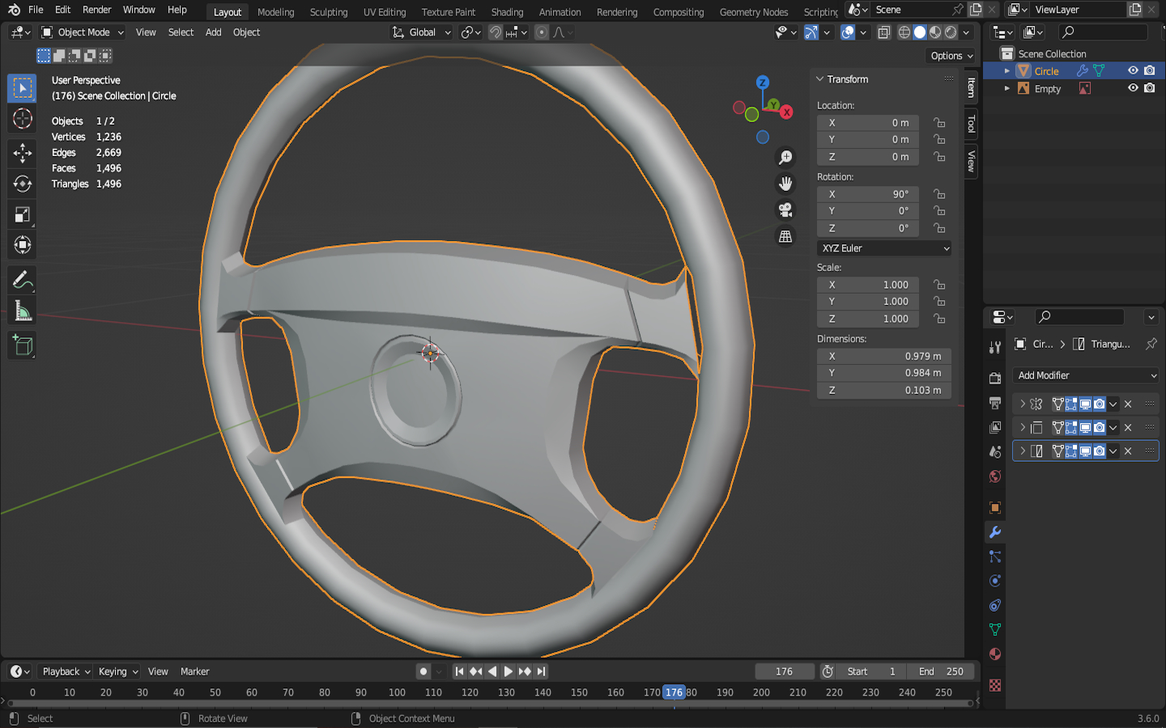Hide the Circle object in viewport
The height and width of the screenshot is (728, 1166).
click(1133, 71)
